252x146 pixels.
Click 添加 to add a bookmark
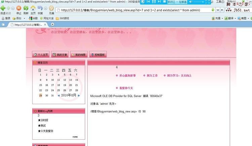(17, 18)
